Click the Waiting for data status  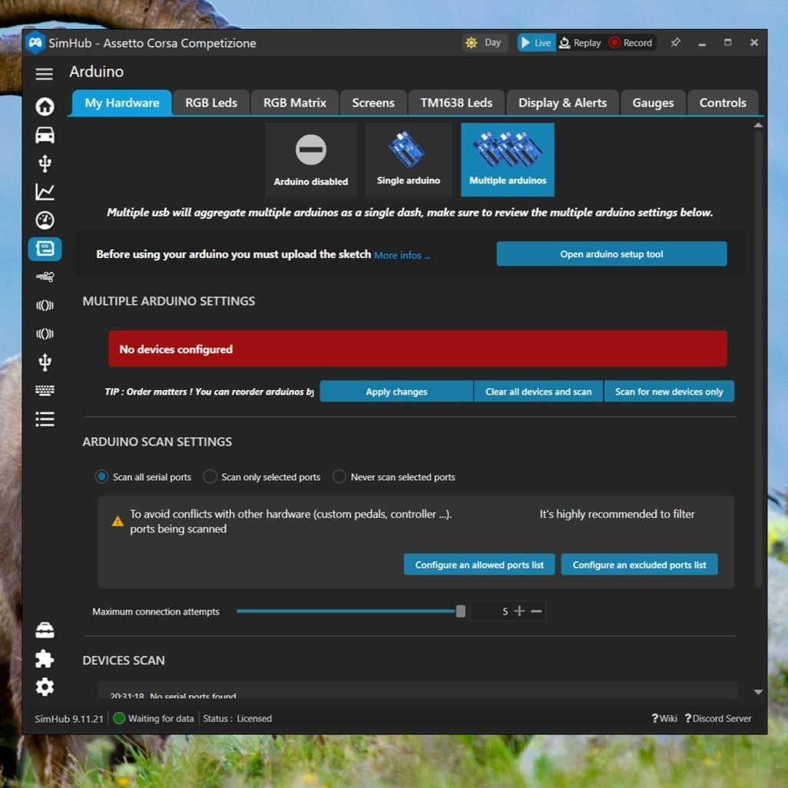coord(154,719)
